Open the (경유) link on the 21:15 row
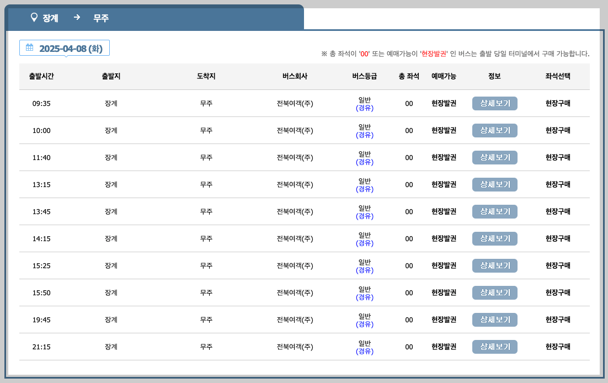608x383 pixels. [x=365, y=350]
